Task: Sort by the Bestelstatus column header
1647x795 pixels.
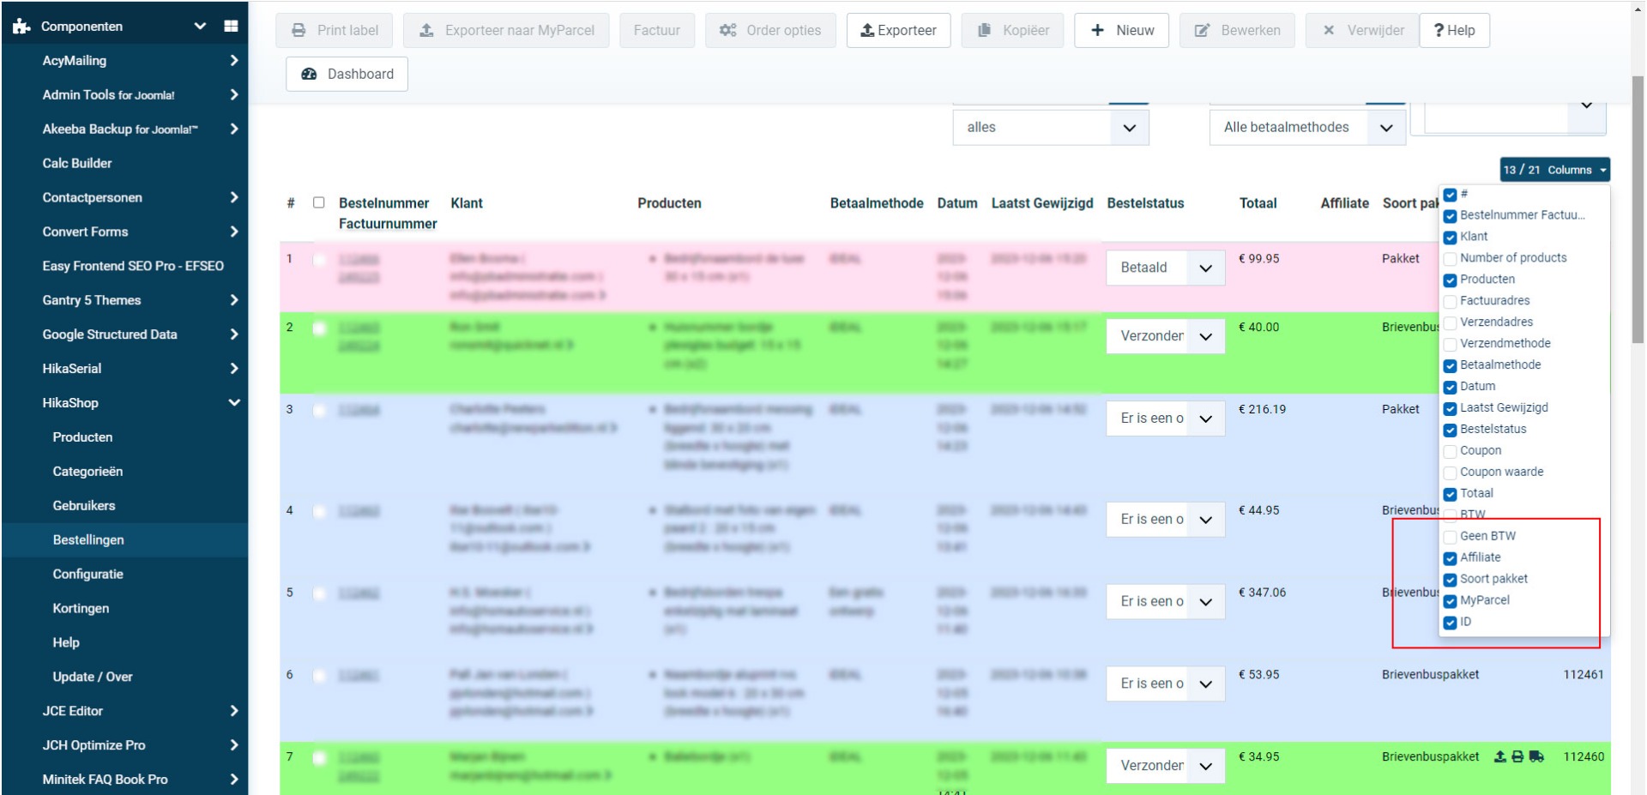Action: (1145, 203)
